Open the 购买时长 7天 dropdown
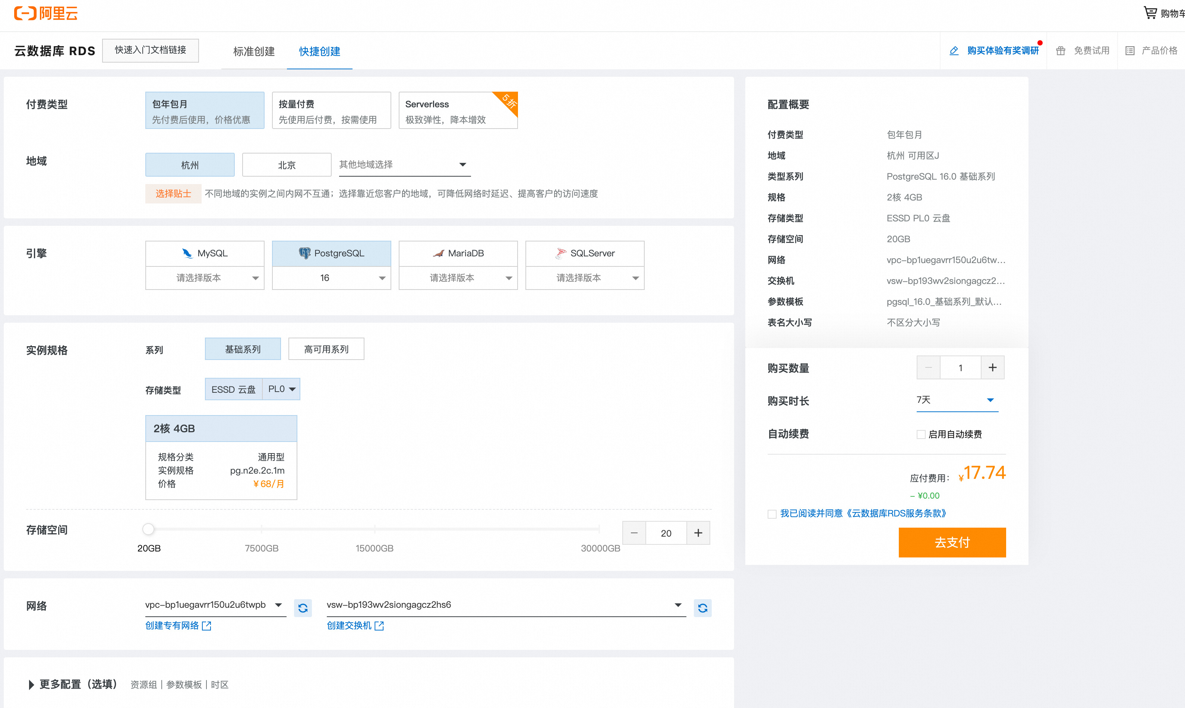Image resolution: width=1185 pixels, height=708 pixels. point(957,400)
